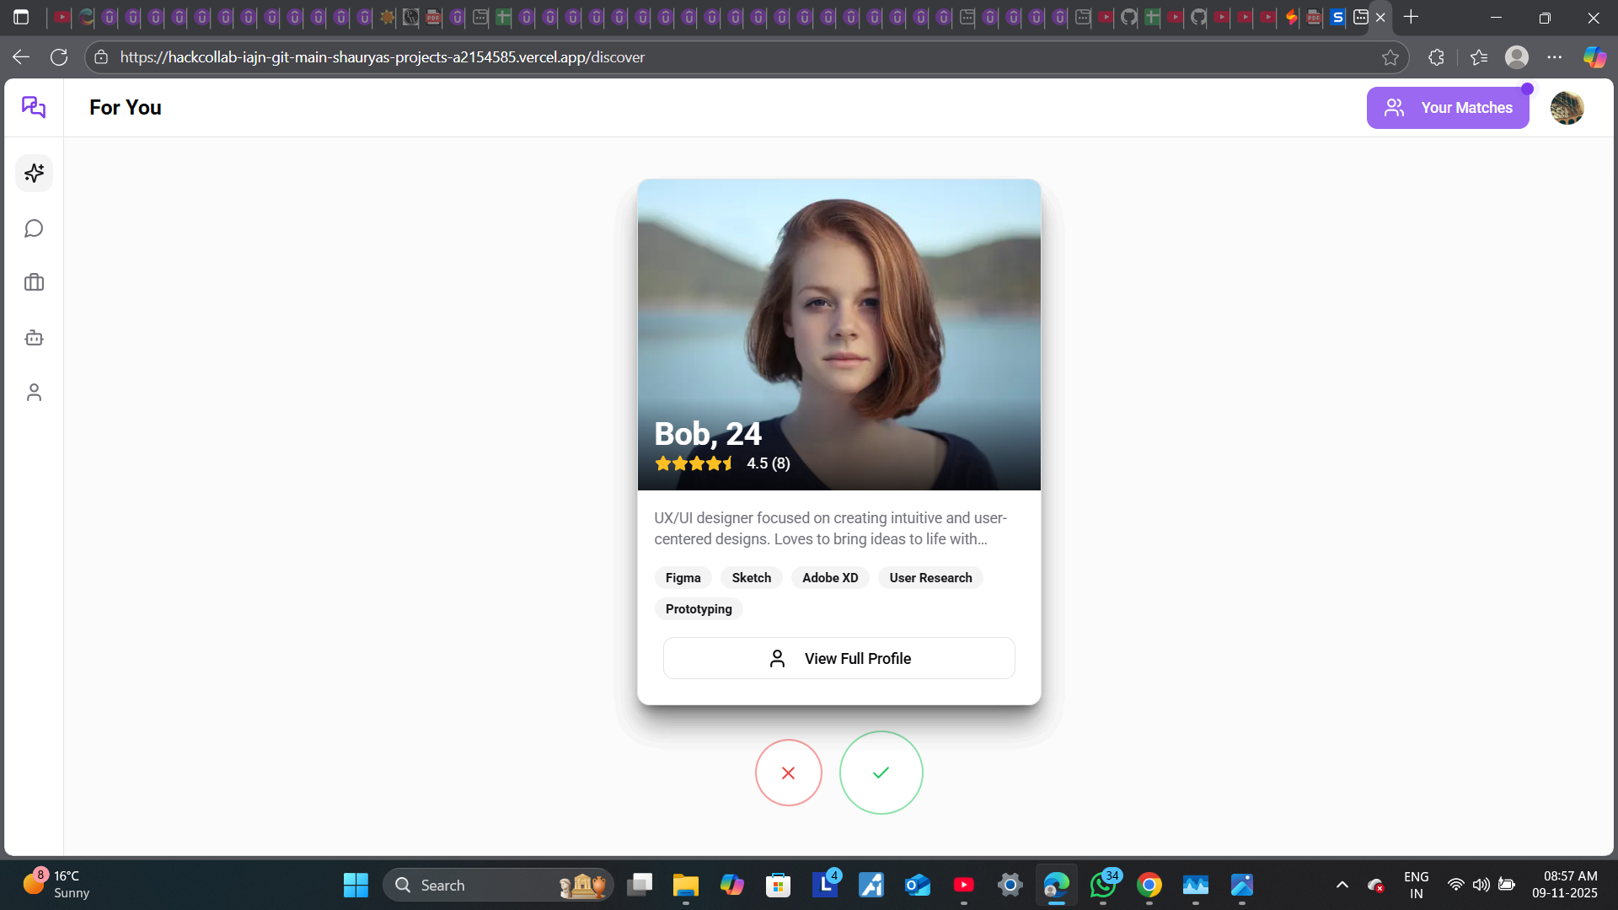
Task: Open the Messages chat bubble icon
Action: [34, 227]
